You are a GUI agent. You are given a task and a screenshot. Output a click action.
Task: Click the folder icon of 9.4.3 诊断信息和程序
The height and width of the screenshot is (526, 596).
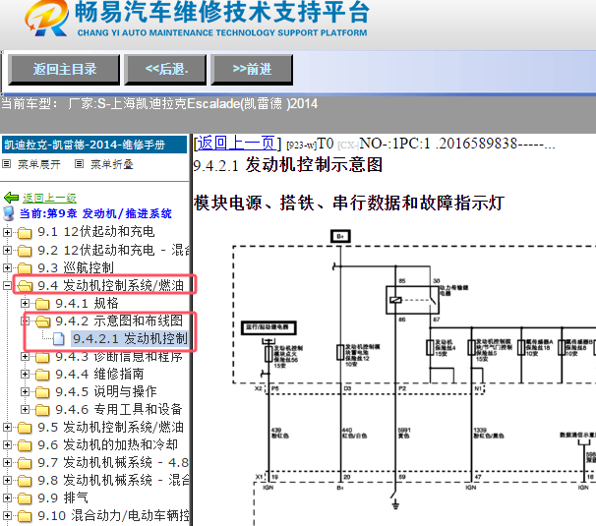pyautogui.click(x=42, y=357)
